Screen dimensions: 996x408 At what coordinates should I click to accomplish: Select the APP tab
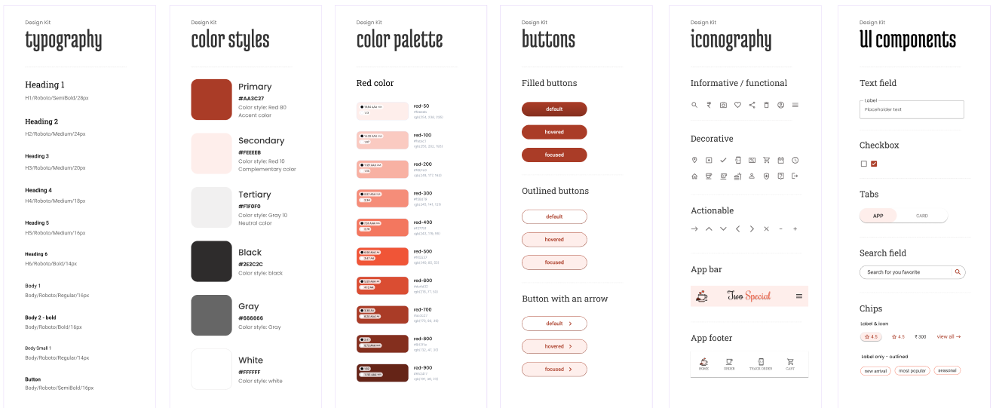[878, 216]
